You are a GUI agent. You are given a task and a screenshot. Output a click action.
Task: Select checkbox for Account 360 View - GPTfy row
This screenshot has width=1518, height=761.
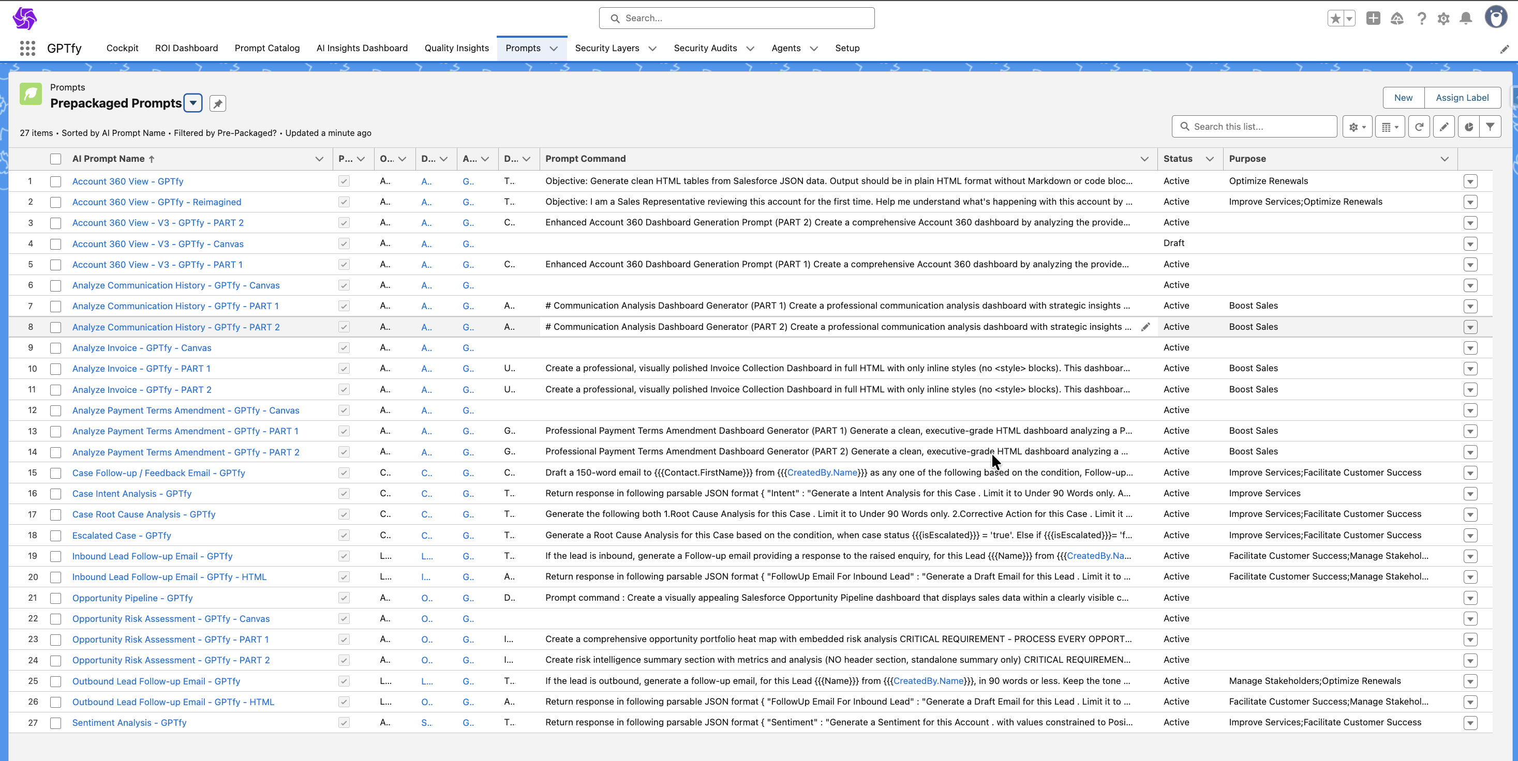pos(55,181)
